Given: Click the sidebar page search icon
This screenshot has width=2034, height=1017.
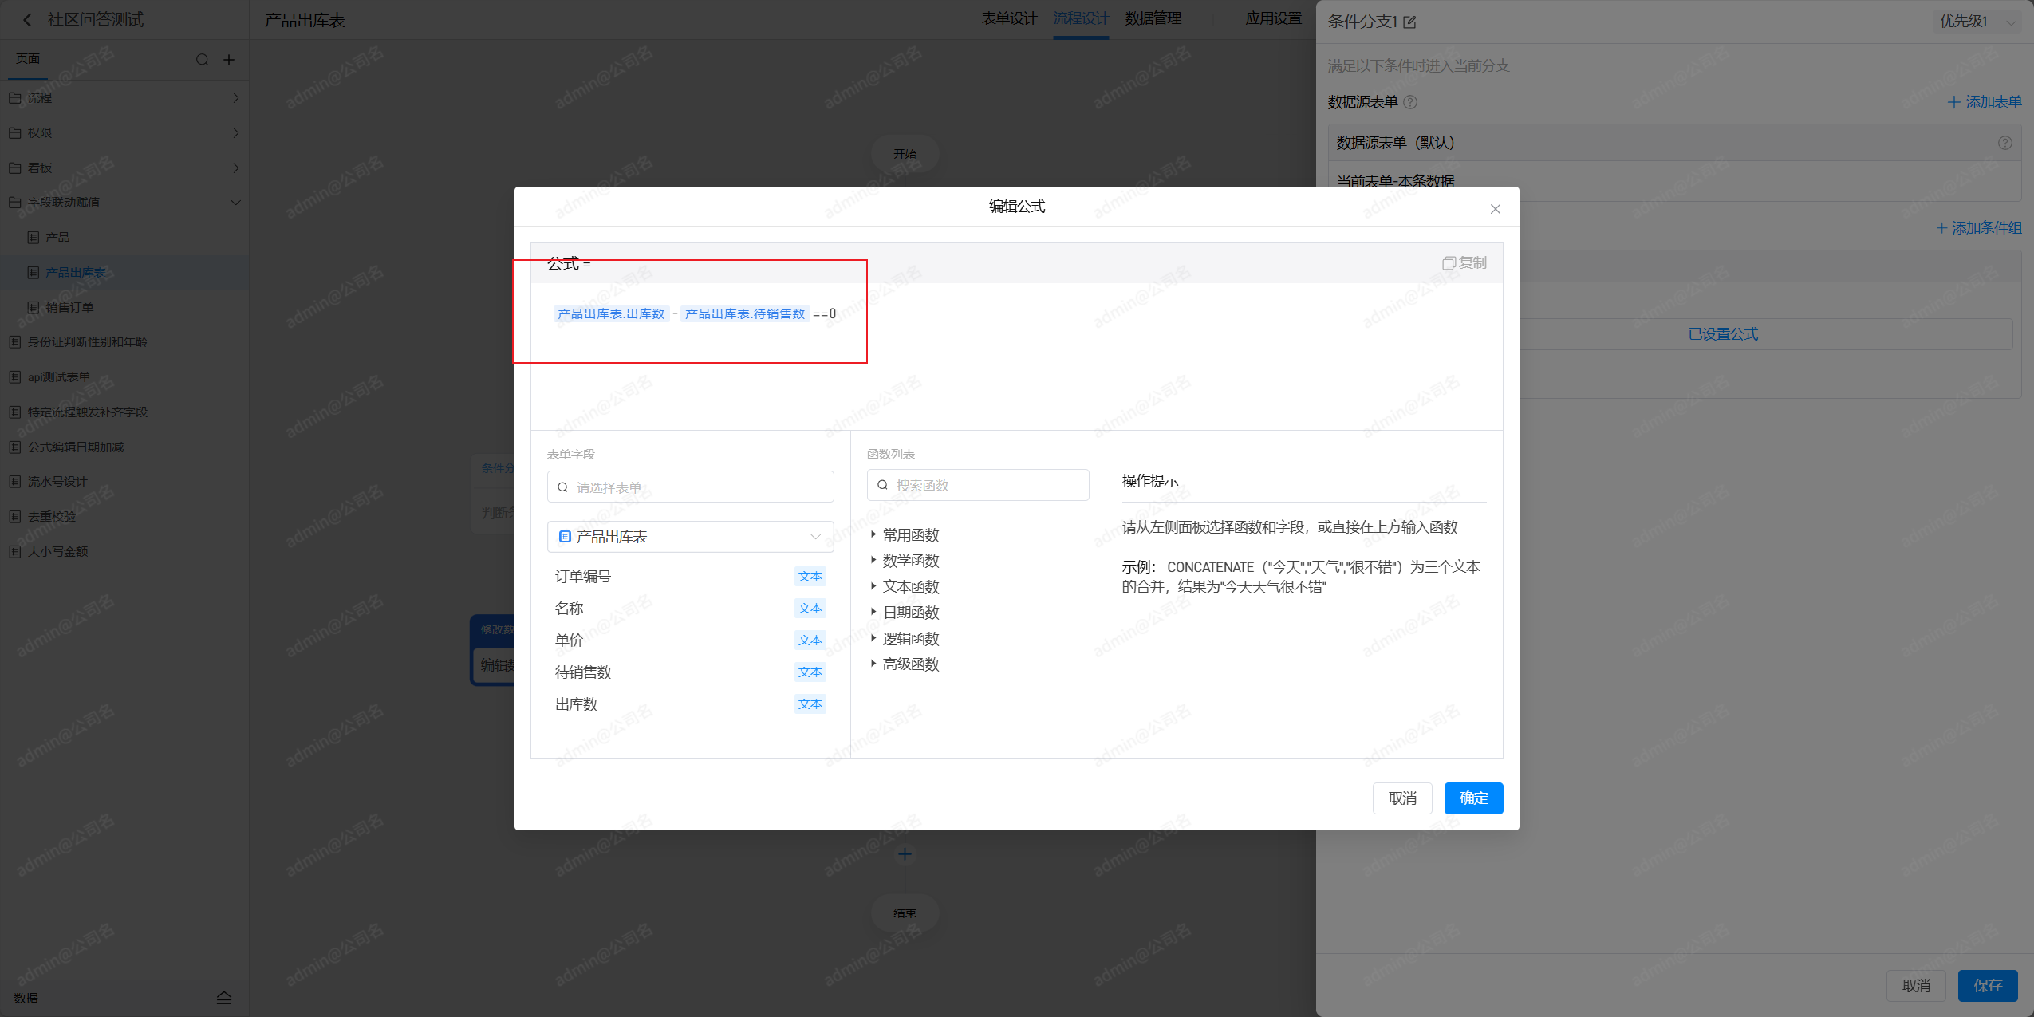Looking at the screenshot, I should coord(202,60).
